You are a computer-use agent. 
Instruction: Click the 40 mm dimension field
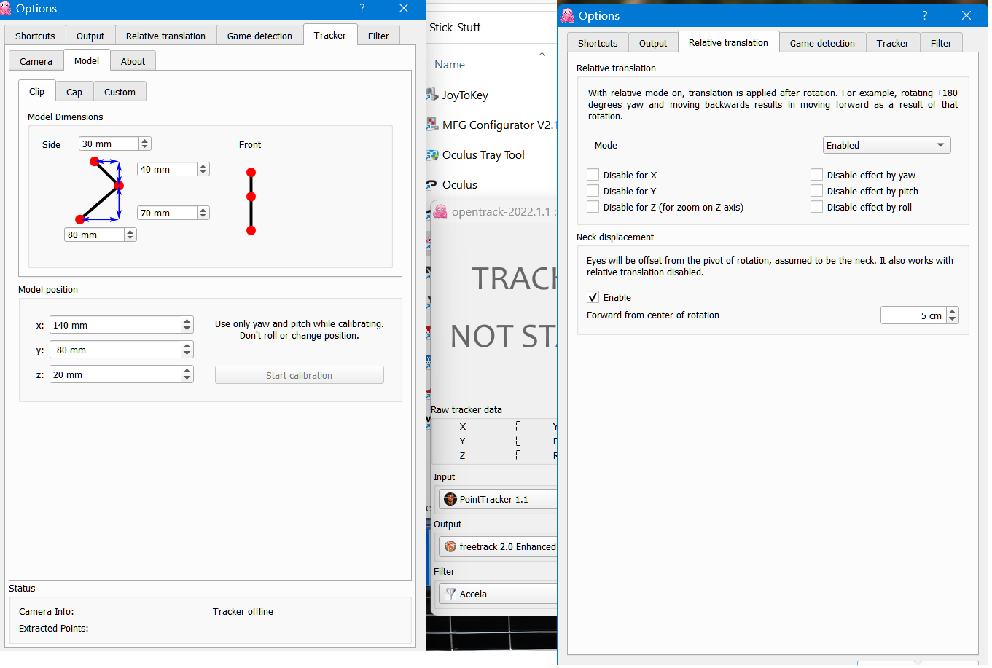[168, 169]
